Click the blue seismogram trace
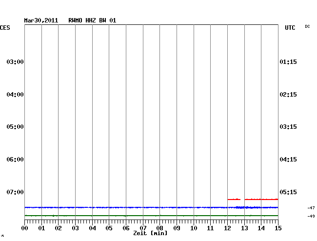This screenshot has width=317, height=241. (151, 207)
